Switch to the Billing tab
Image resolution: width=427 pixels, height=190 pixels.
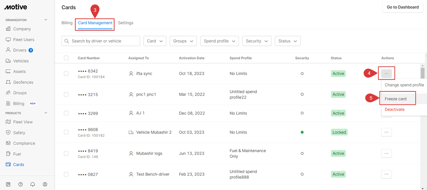coord(67,23)
